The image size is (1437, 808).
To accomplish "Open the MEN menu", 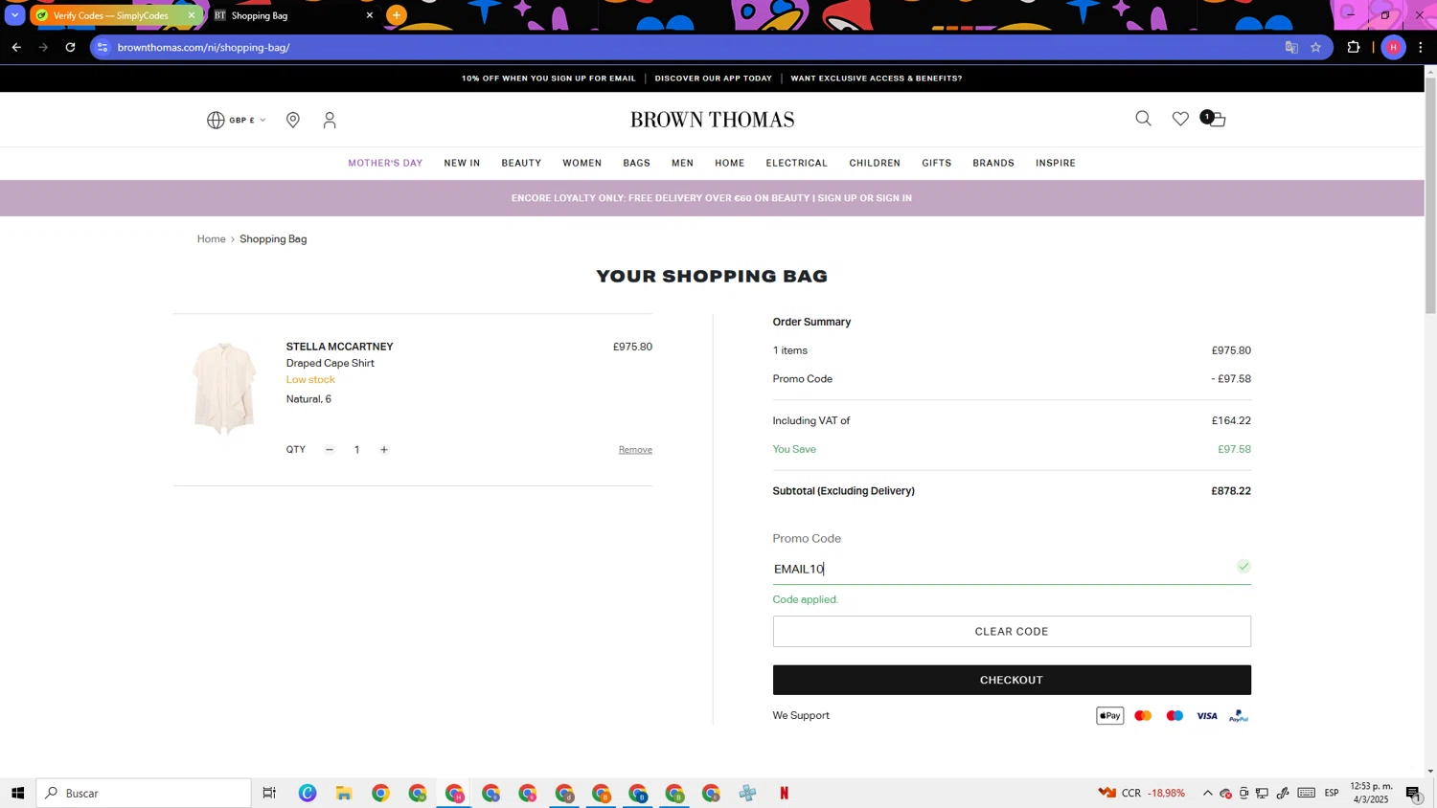I will pos(682,163).
